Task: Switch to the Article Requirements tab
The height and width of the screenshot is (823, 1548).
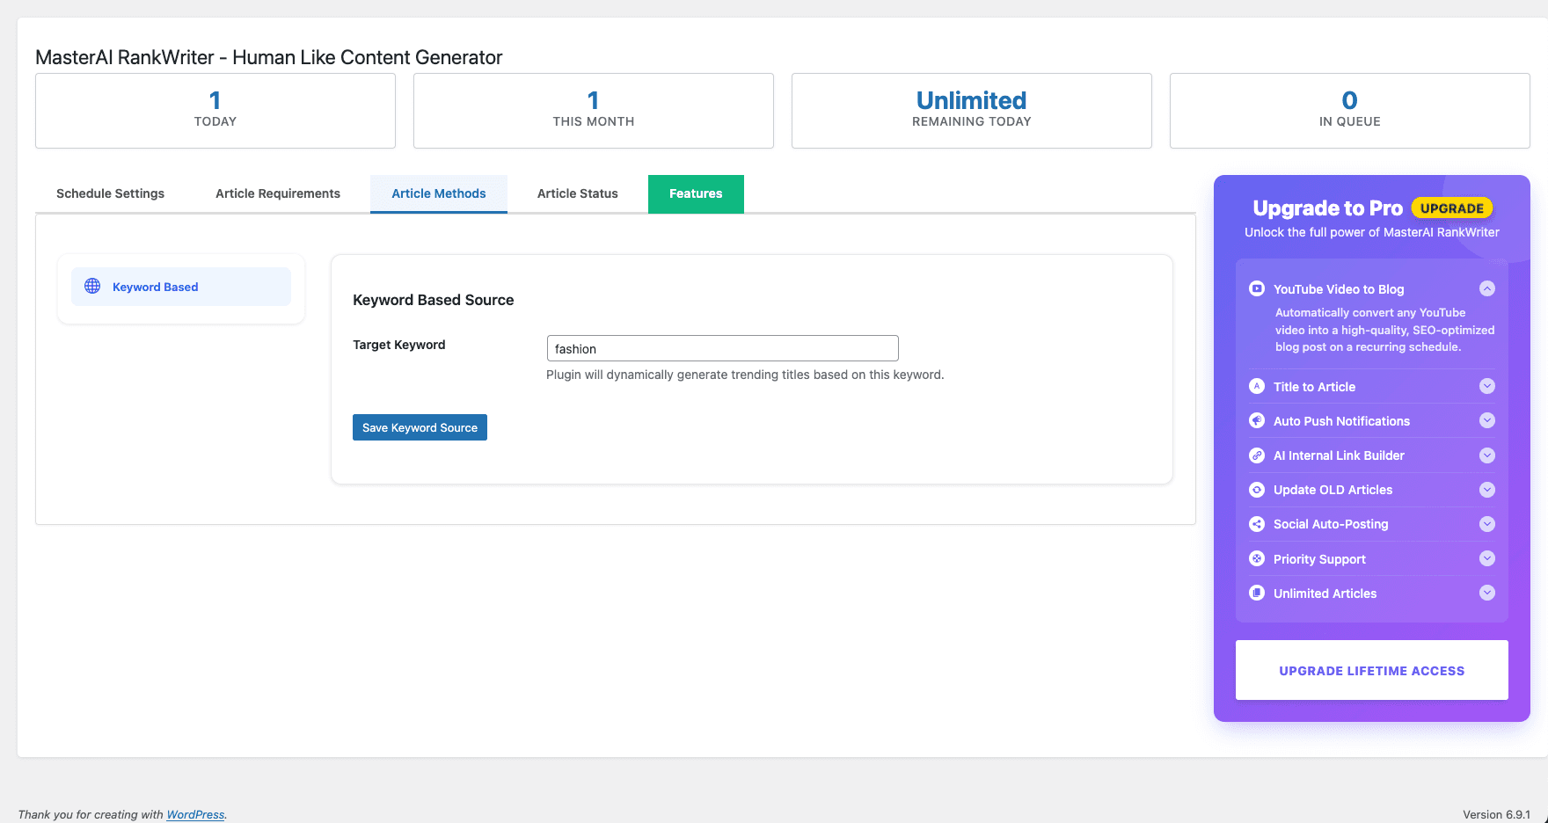Action: click(x=277, y=193)
